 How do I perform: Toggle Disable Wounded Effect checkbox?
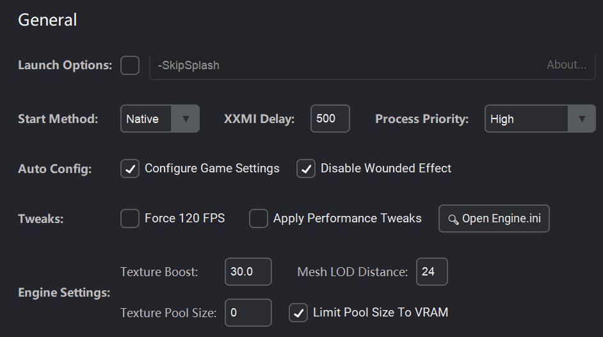(x=306, y=169)
